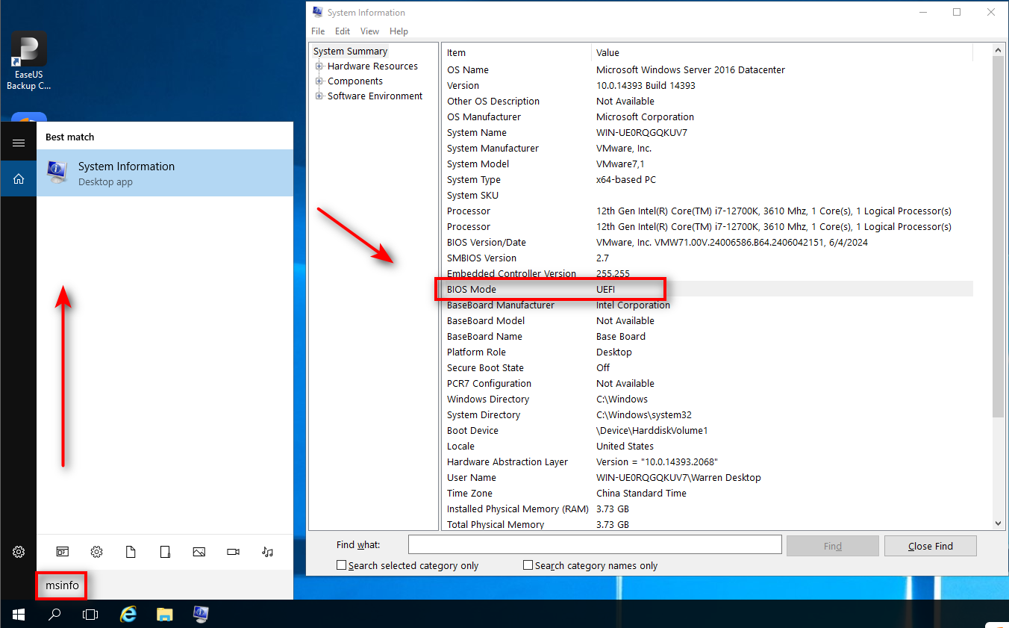Click System Information title bar icon

(317, 12)
